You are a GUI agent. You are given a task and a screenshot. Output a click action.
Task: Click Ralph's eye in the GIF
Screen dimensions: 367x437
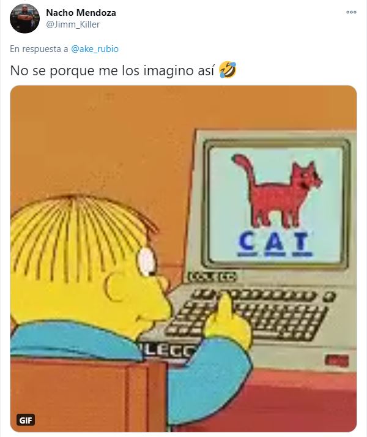146,261
